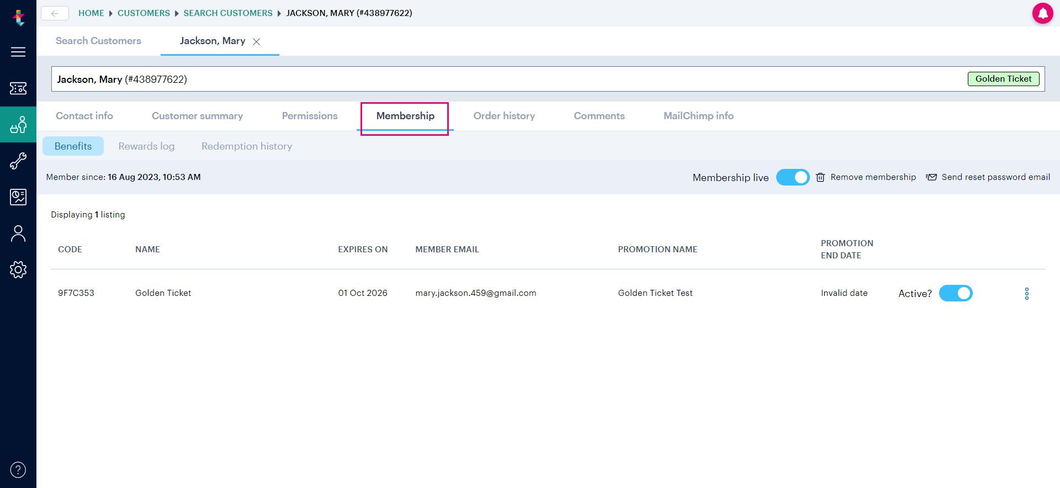Click the 01 Oct 2026 expiry date
Viewport: 1060px width, 488px height.
click(x=363, y=293)
